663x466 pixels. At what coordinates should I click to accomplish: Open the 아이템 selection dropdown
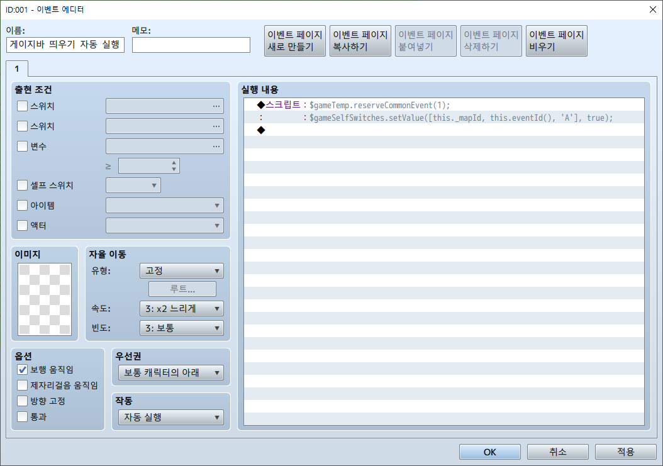coord(164,206)
